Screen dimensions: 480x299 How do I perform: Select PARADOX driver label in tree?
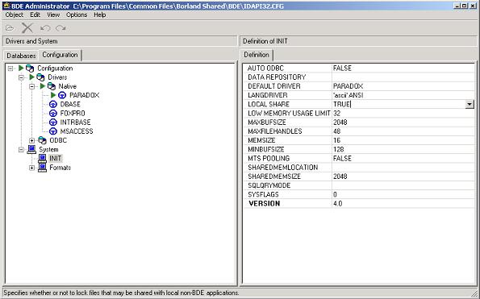tap(85, 95)
